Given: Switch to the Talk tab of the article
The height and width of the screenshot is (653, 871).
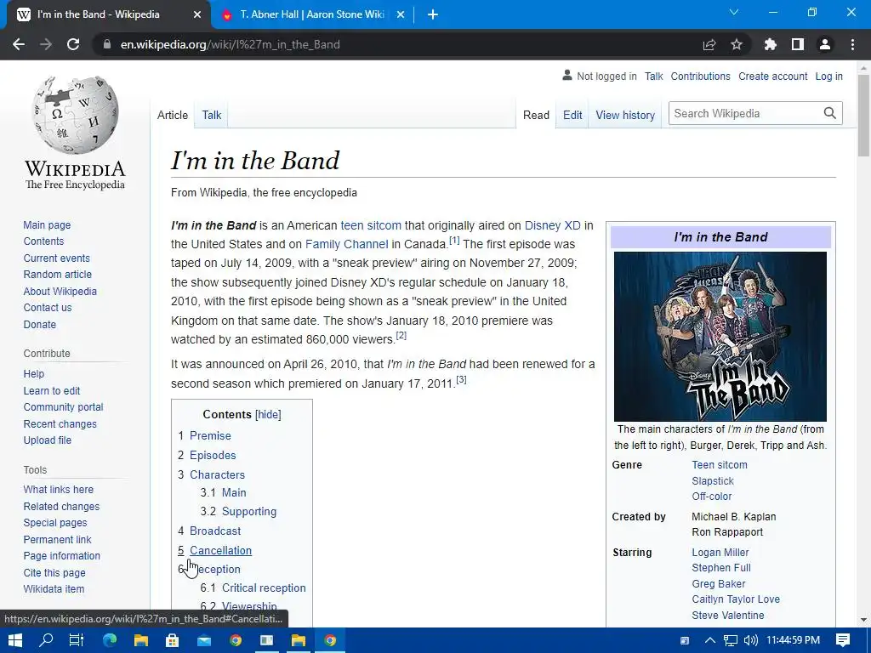Looking at the screenshot, I should coord(212,115).
